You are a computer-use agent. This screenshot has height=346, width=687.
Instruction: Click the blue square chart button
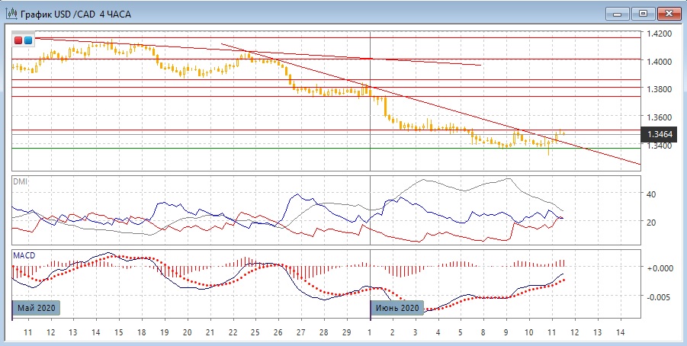[28, 40]
